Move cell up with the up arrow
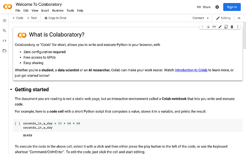This screenshot has height=154, width=246. tap(203, 27)
